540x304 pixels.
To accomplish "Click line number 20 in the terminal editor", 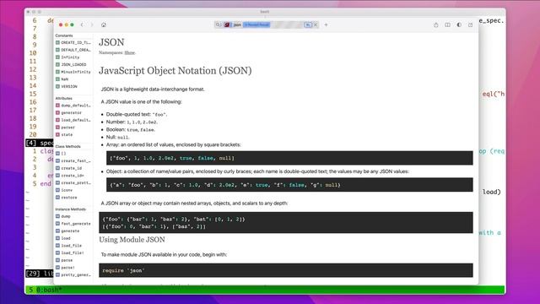I will tap(33, 135).
